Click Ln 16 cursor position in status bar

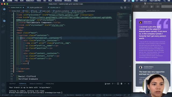click(69, 95)
